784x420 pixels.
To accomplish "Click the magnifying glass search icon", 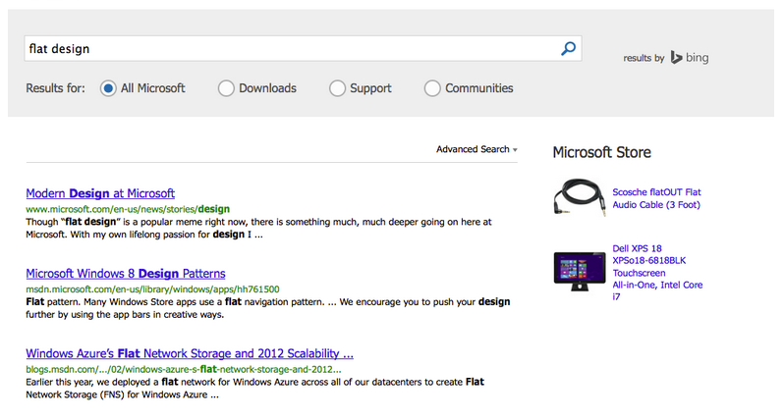I will pyautogui.click(x=568, y=48).
